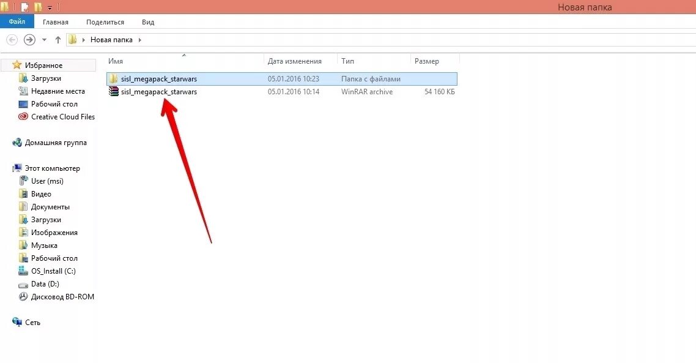Click the Properties icon in title bar
The width and height of the screenshot is (696, 363).
point(25,7)
